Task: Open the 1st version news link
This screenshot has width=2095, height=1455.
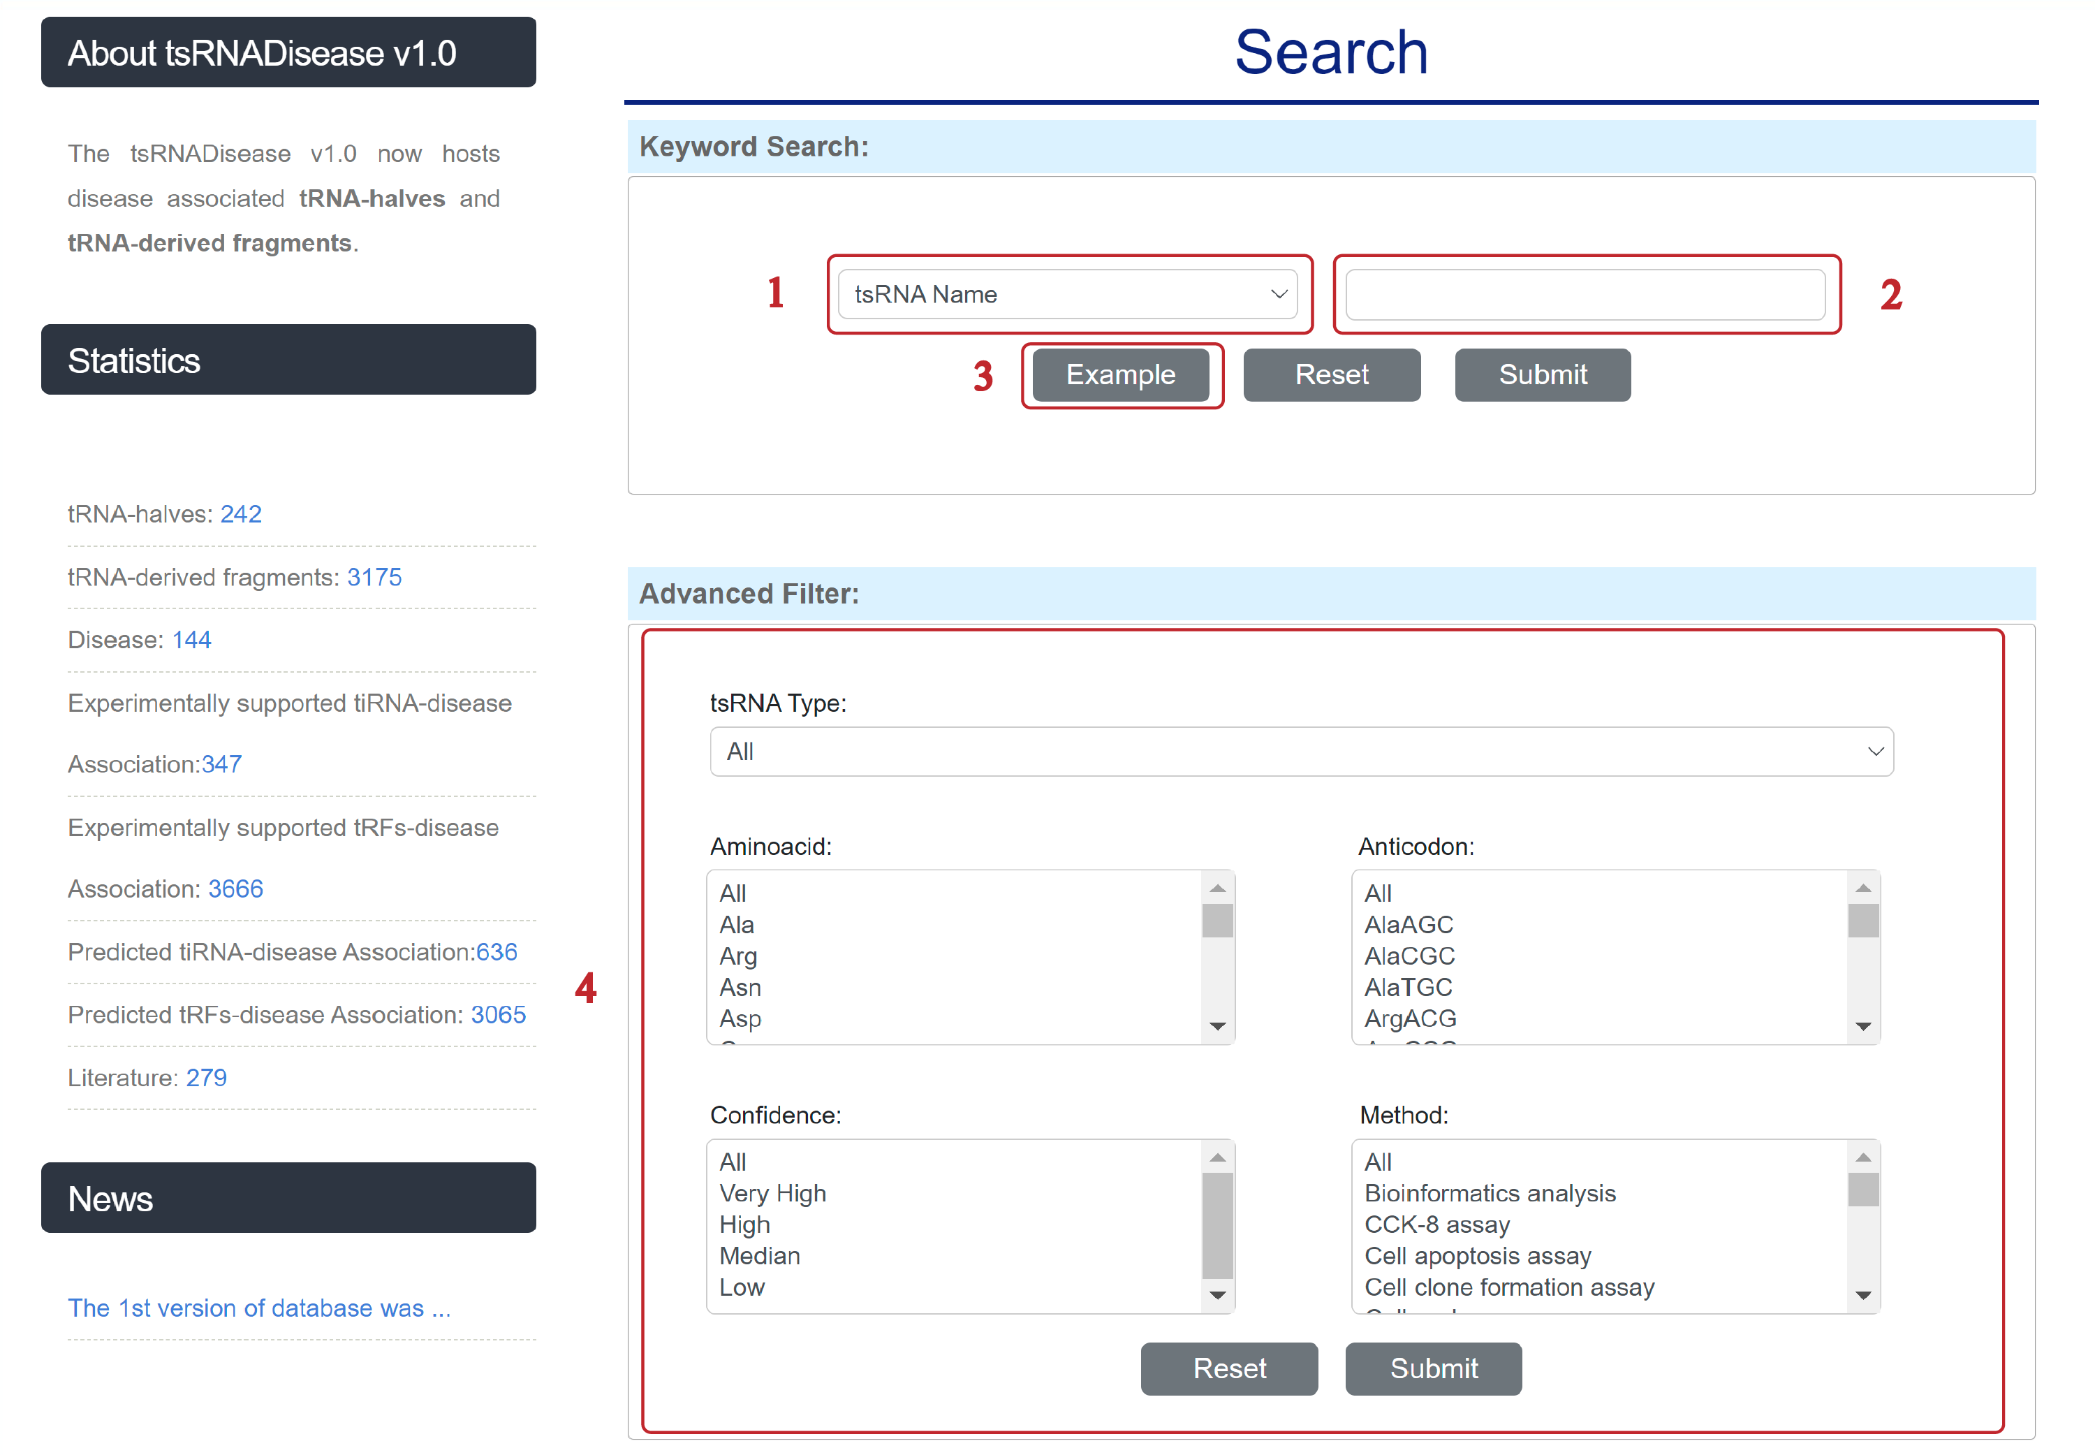Action: tap(259, 1308)
